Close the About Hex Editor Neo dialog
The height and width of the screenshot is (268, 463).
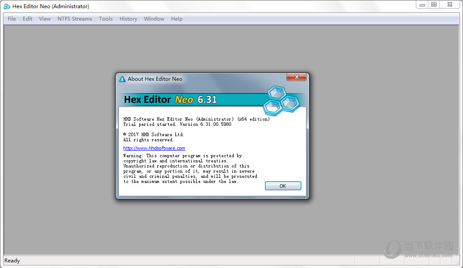click(x=297, y=77)
